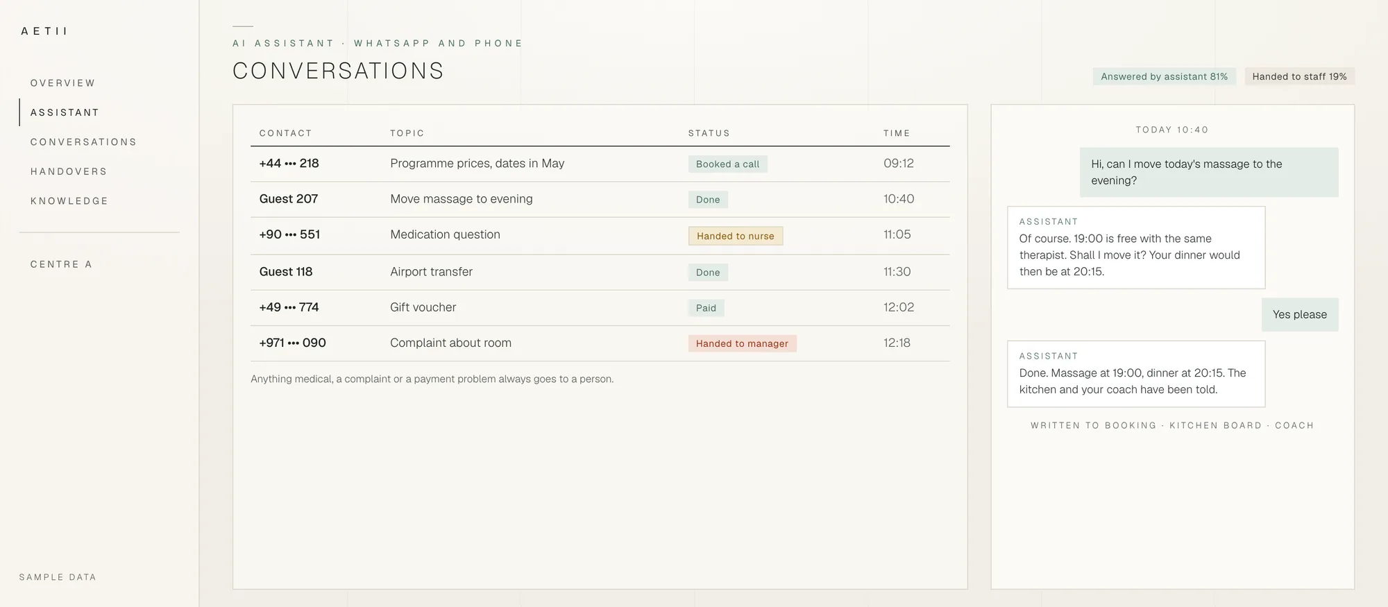Viewport: 1388px width, 607px height.
Task: Click the 'Medication question' topic
Action: [445, 234]
